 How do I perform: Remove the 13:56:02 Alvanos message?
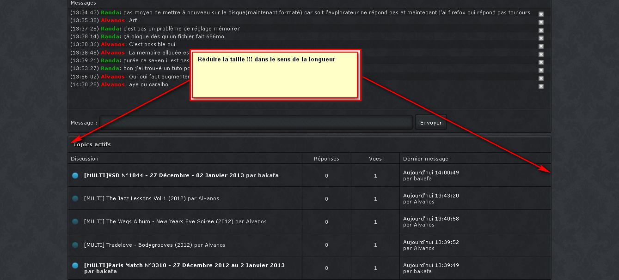coord(541,78)
